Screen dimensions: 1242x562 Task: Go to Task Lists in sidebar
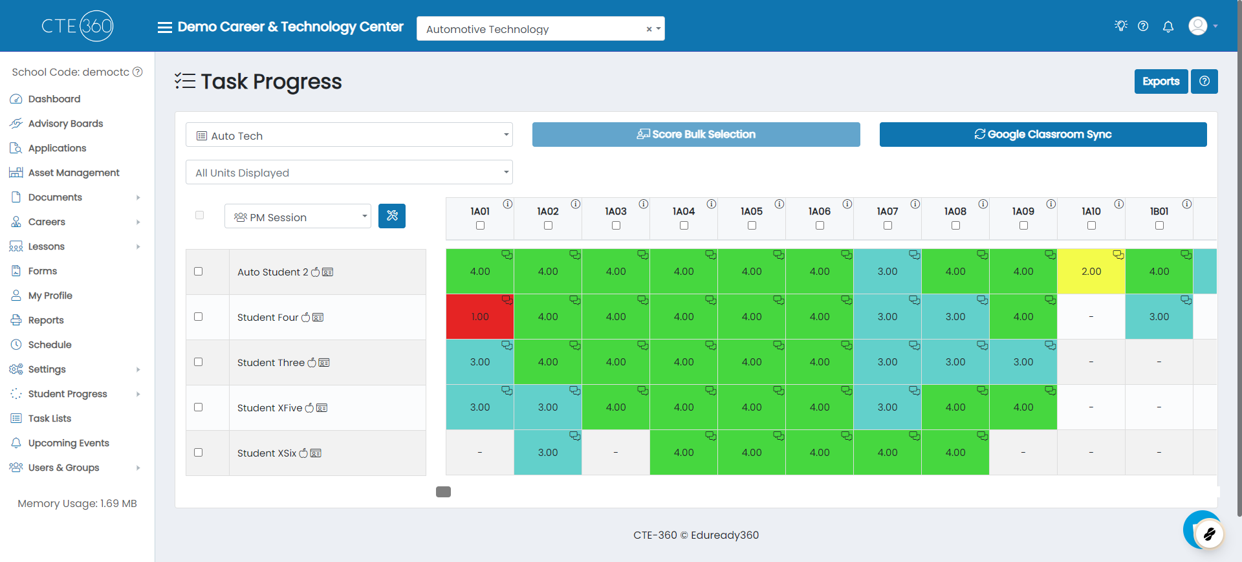point(50,418)
